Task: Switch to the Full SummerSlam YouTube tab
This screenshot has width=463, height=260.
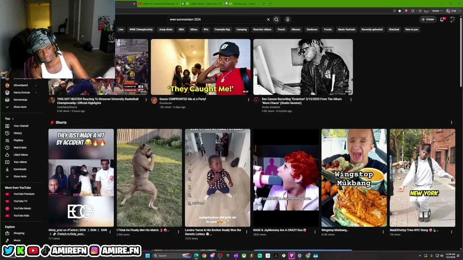Action: (158, 4)
